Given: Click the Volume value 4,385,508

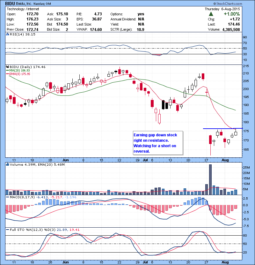Looking at the screenshot, I should 231,29.
